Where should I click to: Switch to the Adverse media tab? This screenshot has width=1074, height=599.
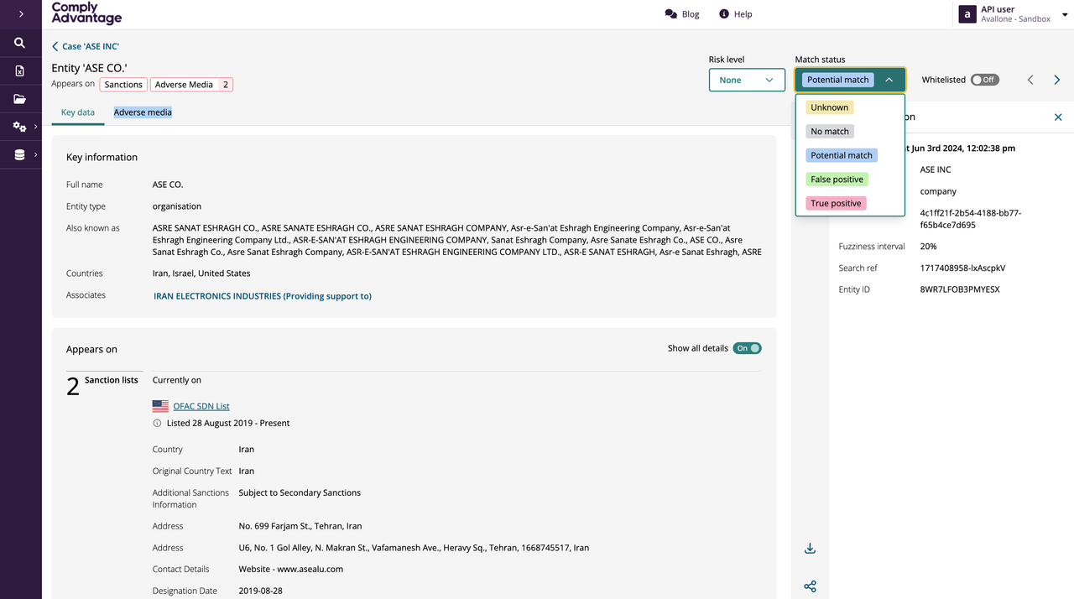pos(143,112)
